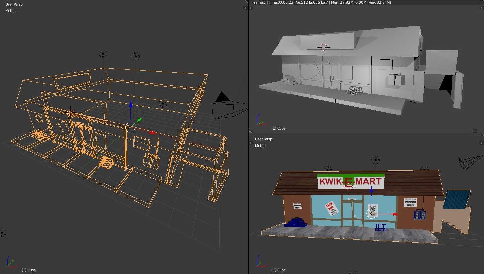The image size is (484, 274).
Task: Click the blue Z-axis arrow in wireframe viewport
Action: pos(131,104)
